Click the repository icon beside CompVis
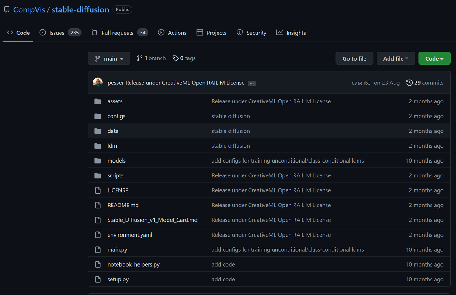This screenshot has width=456, height=295. 7,9
